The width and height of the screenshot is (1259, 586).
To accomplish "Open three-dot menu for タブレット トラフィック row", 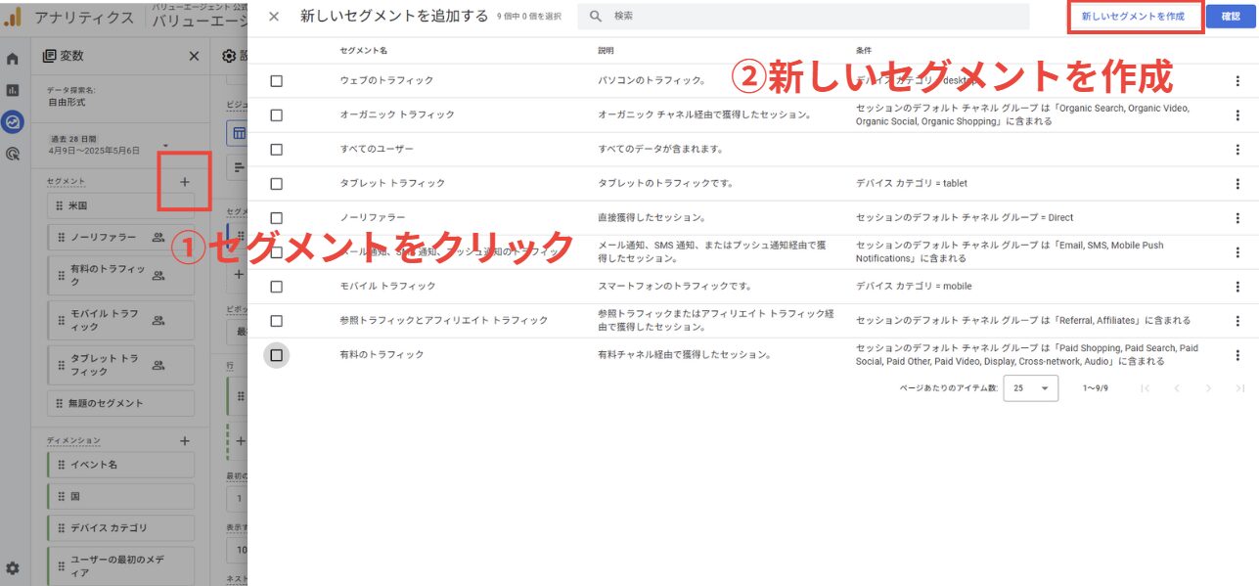I will click(x=1237, y=184).
